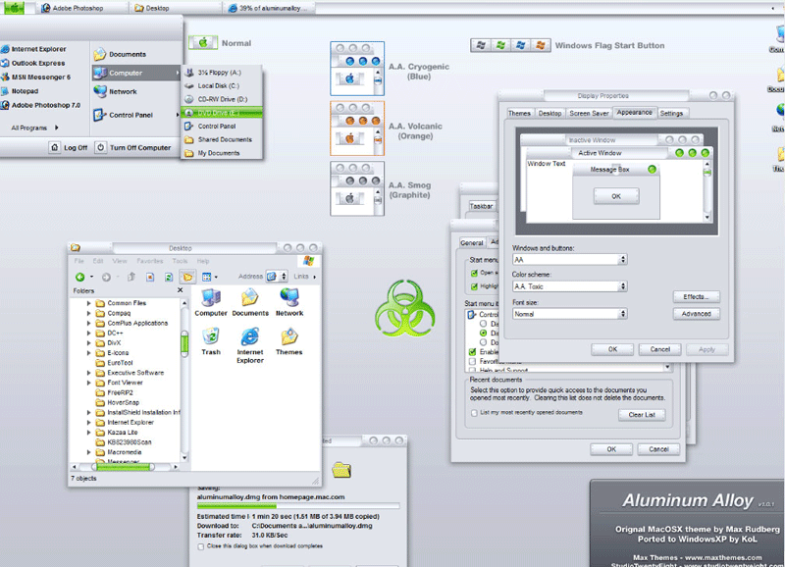Viewport: 785px width, 567px height.
Task: Tick 'Close this dialog box when download completes'
Action: 200,546
